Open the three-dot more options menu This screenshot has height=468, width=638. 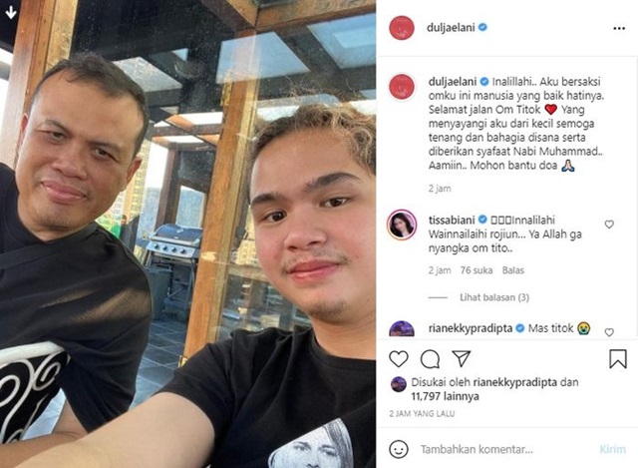(x=619, y=28)
